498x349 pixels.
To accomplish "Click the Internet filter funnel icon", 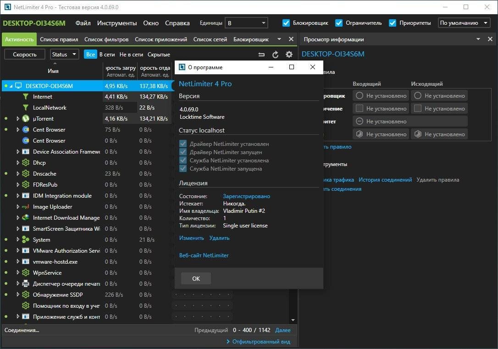I will click(x=26, y=97).
